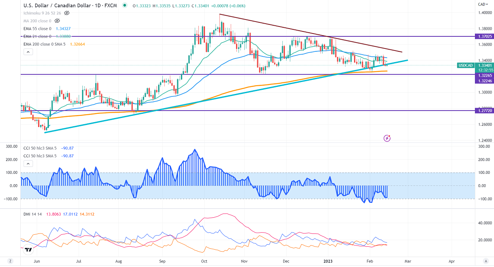Click the 1.27720 horizontal line price label
494x267 pixels.
click(482, 111)
